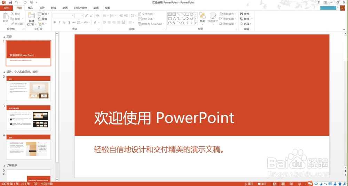This screenshot has height=186, width=348.
Task: Click the Sogou toolbar wrench settings icon
Action: pos(345,184)
